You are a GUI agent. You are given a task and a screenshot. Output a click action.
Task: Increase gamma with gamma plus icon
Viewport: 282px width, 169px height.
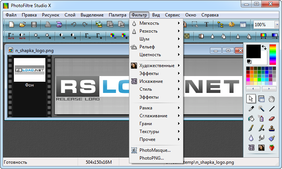click(99, 36)
